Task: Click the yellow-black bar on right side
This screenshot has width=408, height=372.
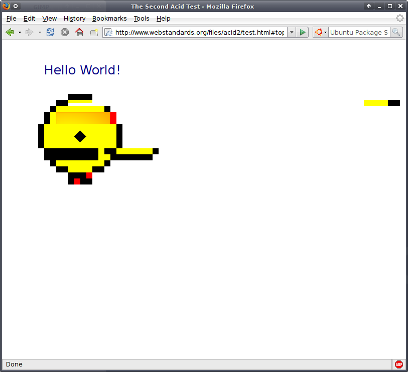Action: click(x=382, y=103)
